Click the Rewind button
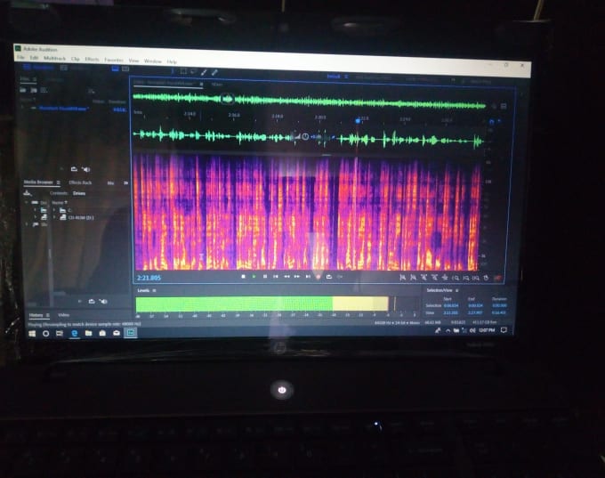Screen dimensions: 605x478 (286, 277)
